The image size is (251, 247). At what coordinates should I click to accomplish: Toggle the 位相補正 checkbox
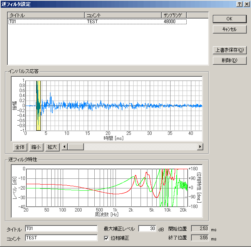(106, 238)
